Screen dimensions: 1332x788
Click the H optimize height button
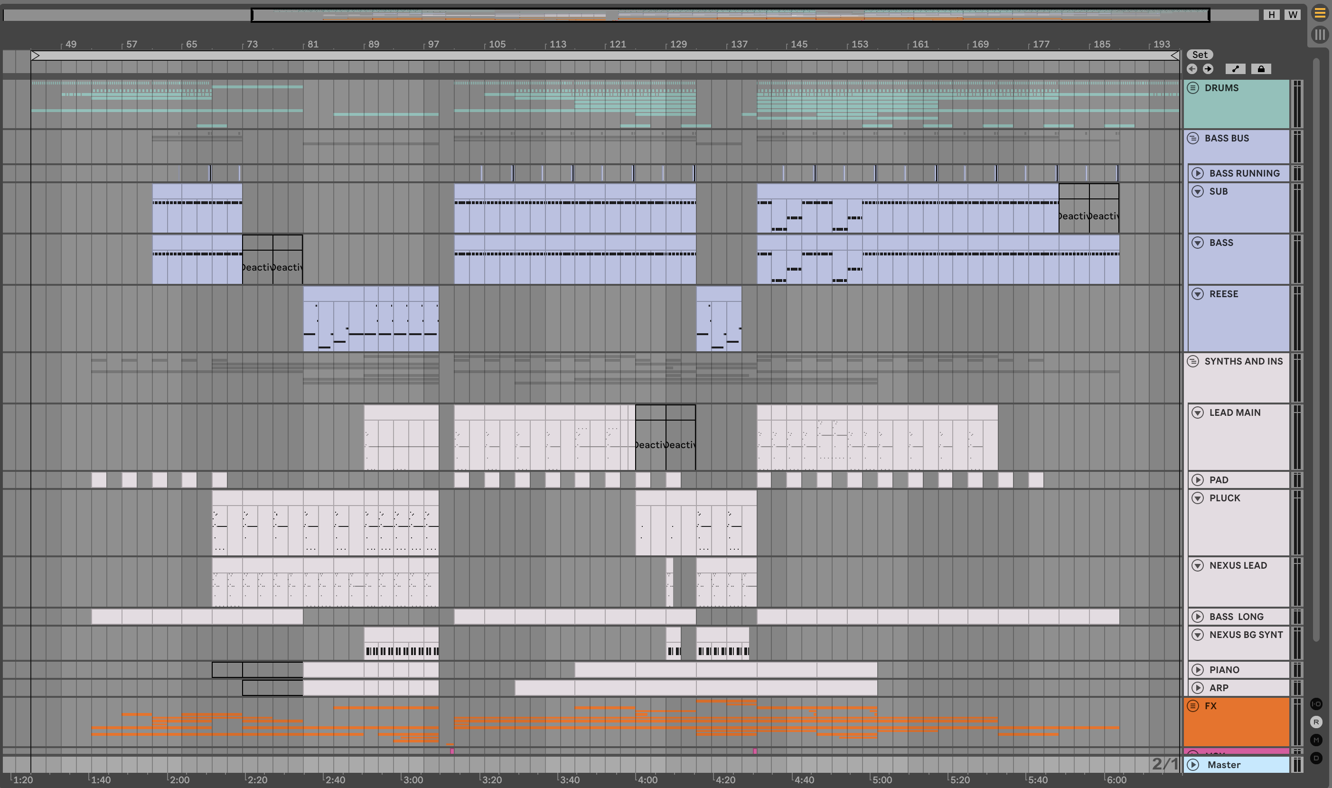pyautogui.click(x=1272, y=15)
